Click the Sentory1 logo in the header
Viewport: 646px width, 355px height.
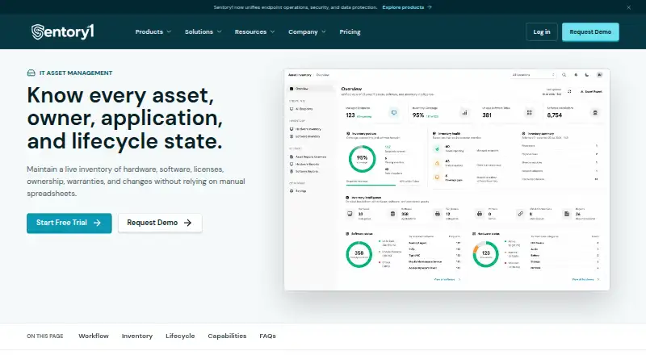tap(63, 31)
